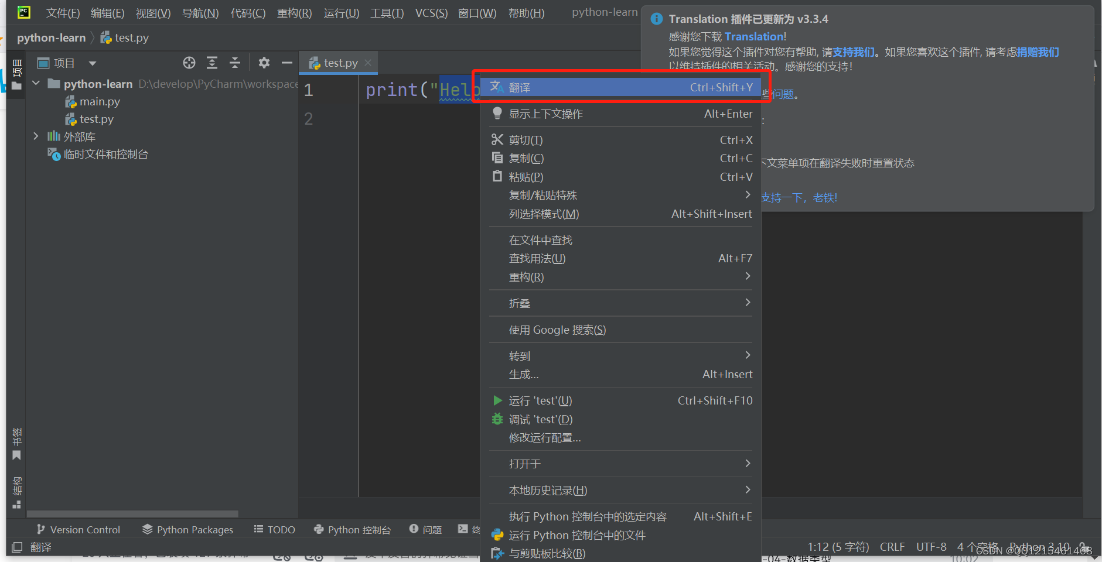Open 帮助(H) menu in menu bar
Viewport: 1102px width, 562px height.
pyautogui.click(x=526, y=13)
